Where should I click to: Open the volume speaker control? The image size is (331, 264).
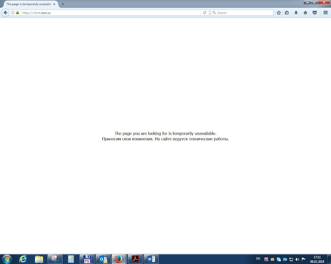(x=297, y=260)
